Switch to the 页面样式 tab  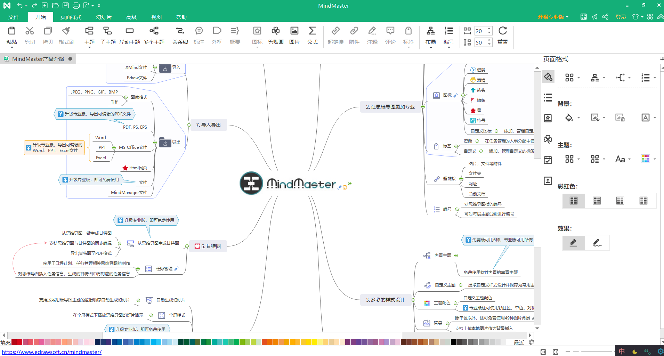pos(71,17)
